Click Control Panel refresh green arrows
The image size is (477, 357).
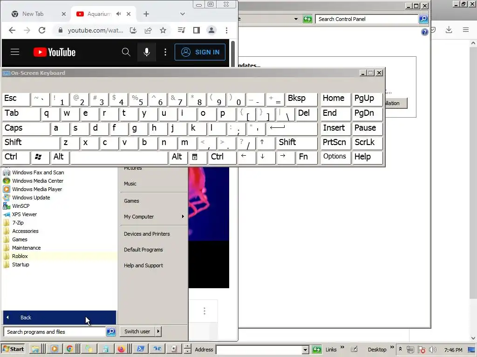pos(307,19)
